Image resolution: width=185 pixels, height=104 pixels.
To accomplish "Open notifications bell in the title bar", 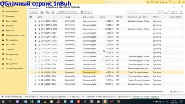I will (x=148, y=2).
